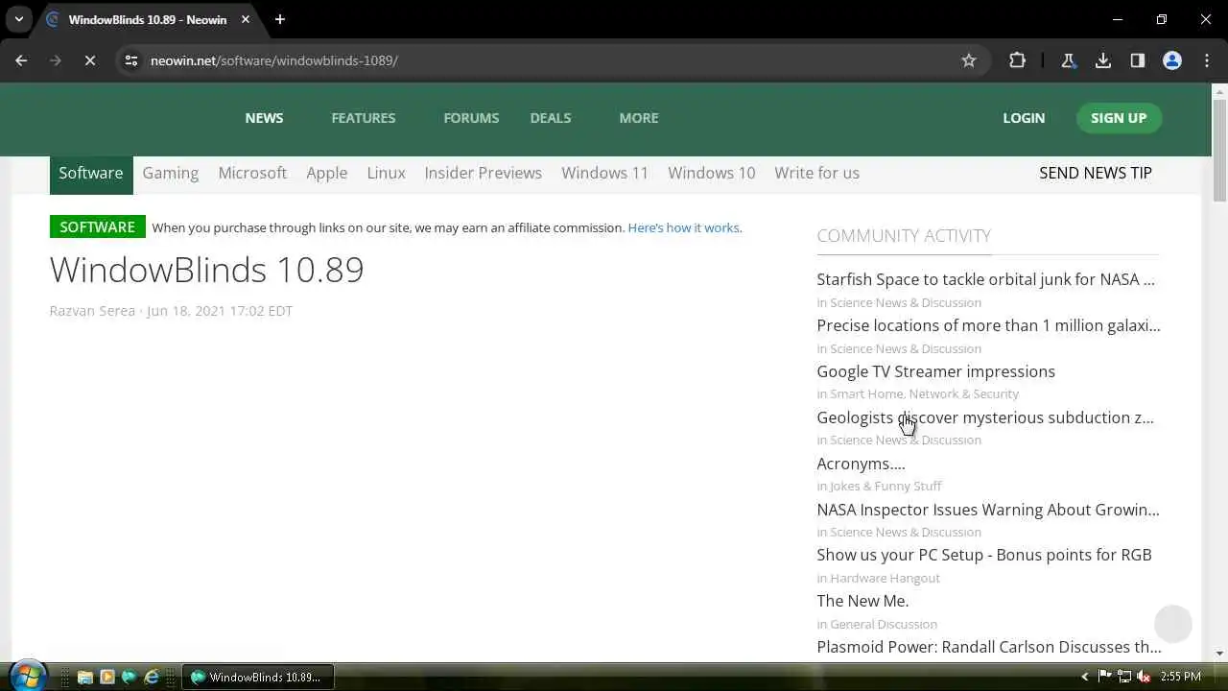Open the NEWS menu
Image resolution: width=1228 pixels, height=691 pixels.
tap(264, 118)
